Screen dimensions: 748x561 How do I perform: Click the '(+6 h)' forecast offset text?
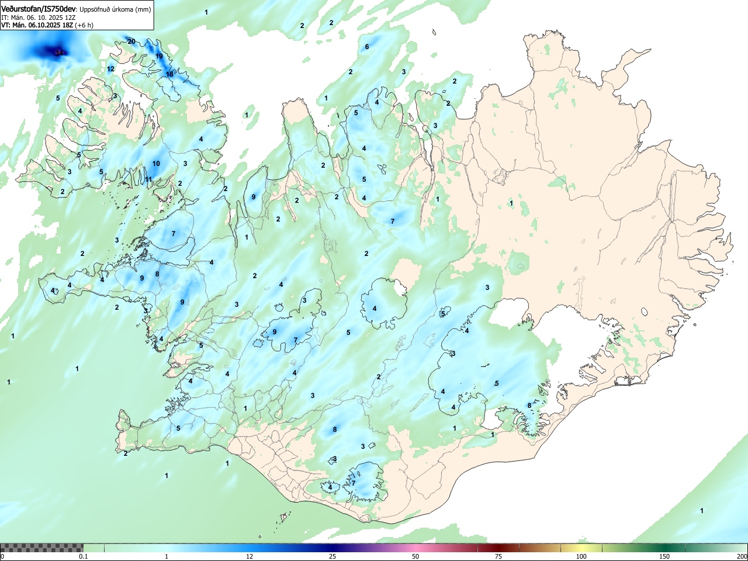click(x=84, y=25)
